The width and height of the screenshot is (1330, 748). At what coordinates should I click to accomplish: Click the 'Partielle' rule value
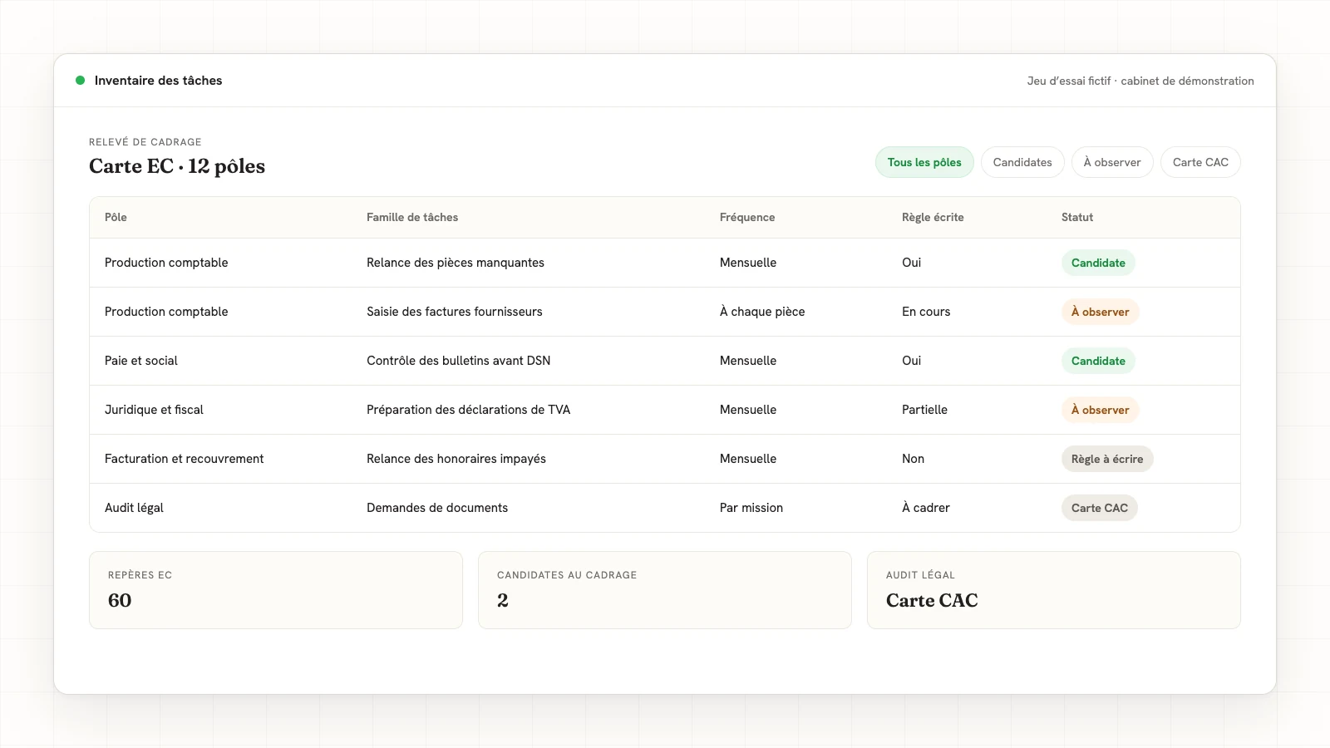click(x=924, y=410)
